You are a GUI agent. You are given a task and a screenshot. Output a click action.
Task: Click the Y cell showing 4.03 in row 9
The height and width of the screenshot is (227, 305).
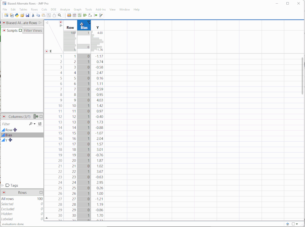click(98, 100)
